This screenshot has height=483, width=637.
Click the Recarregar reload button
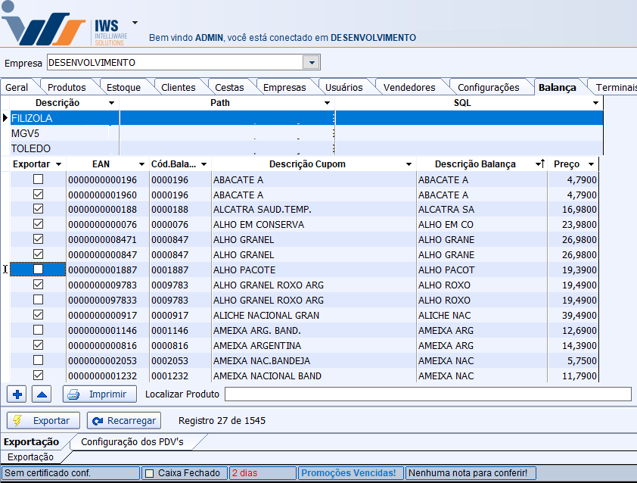pyautogui.click(x=123, y=420)
